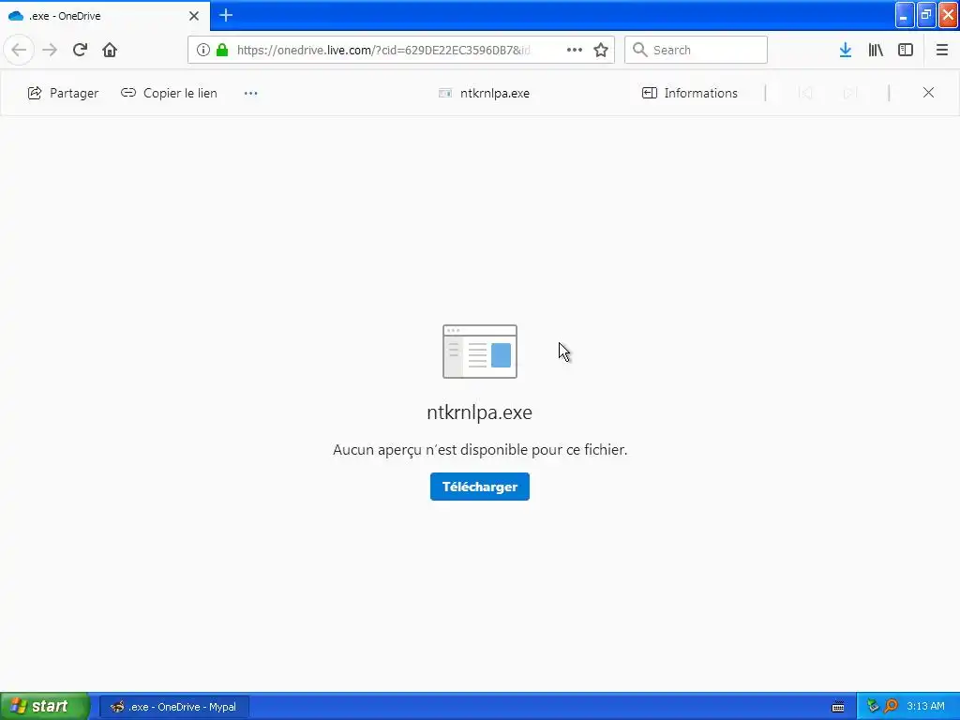The image size is (960, 720).
Task: Go back to the previous page
Action: pyautogui.click(x=19, y=50)
